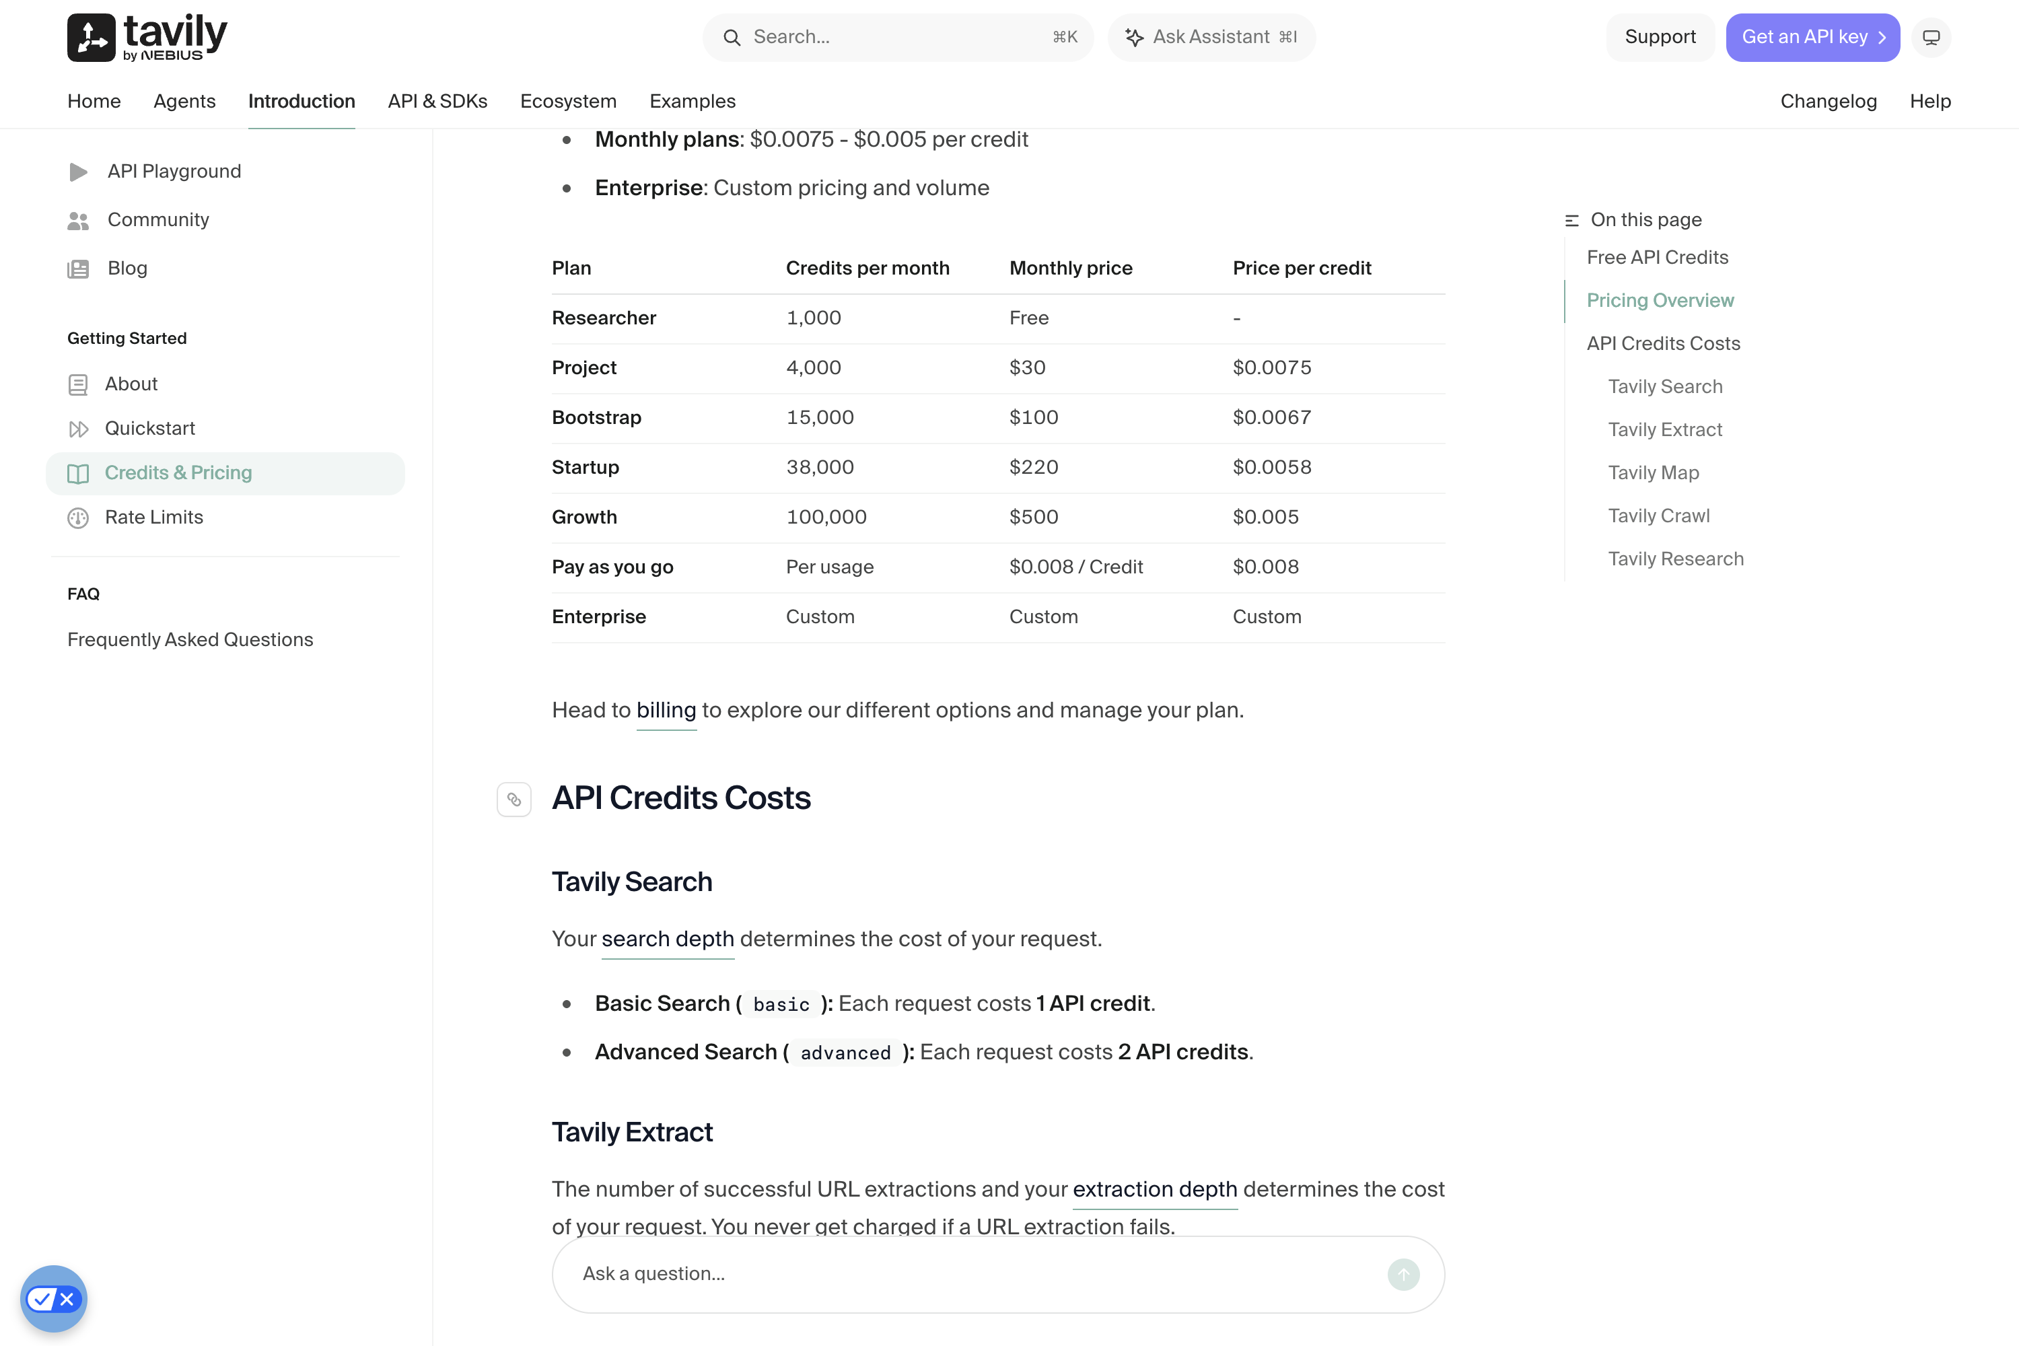
Task: Jump to the Tavily Extract section in the page outline
Action: pyautogui.click(x=1665, y=430)
